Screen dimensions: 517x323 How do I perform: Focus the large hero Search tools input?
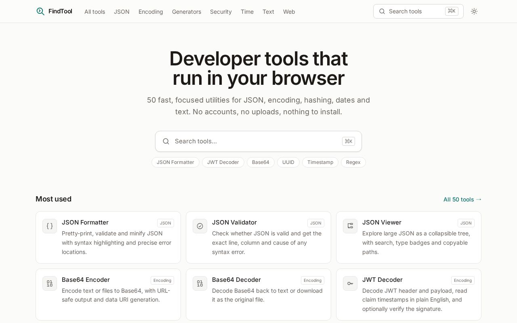[258, 141]
